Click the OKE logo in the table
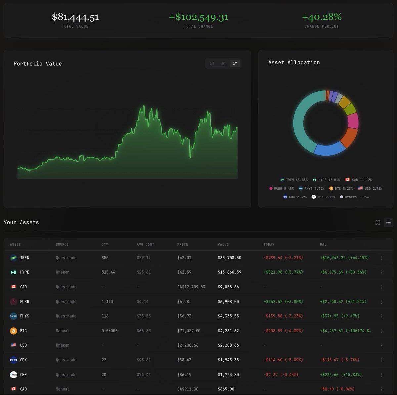The image size is (397, 395). point(13,375)
